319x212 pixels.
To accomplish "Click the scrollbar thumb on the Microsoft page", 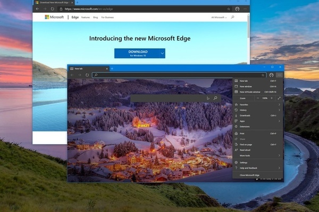I will tap(249, 26).
